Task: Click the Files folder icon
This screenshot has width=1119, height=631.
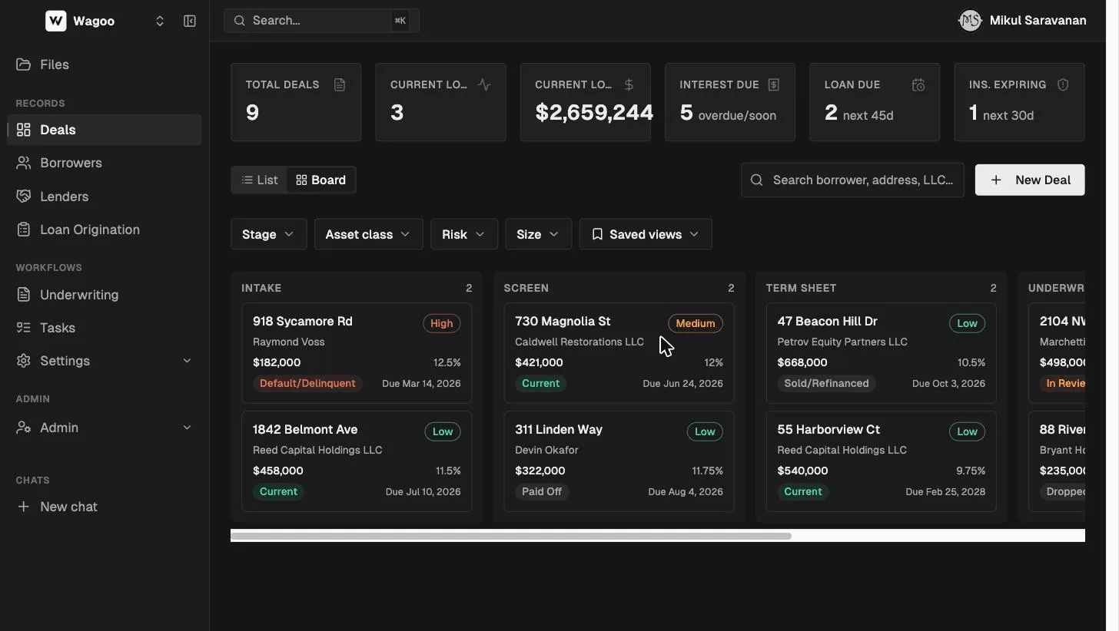Action: point(24,64)
